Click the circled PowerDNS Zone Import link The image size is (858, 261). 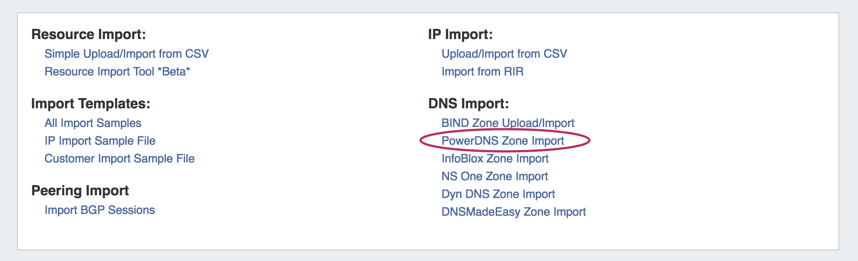coord(502,141)
